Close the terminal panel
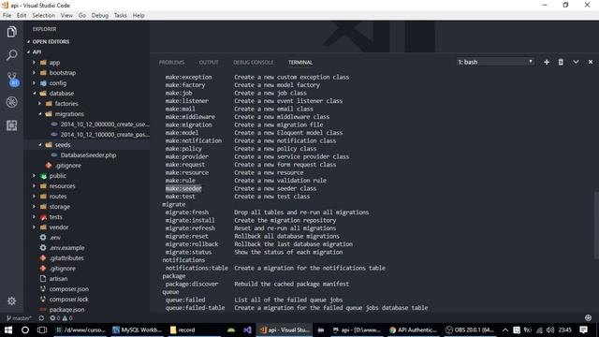The height and width of the screenshot is (337, 599). click(591, 62)
